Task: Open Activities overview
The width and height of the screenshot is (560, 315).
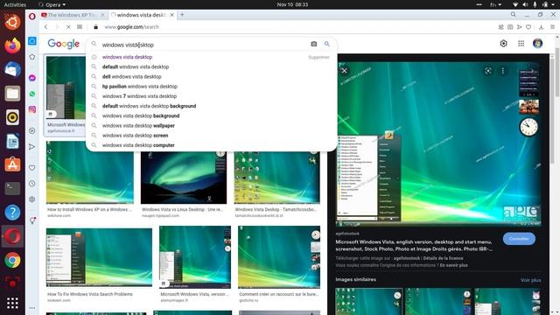Action: point(15,4)
